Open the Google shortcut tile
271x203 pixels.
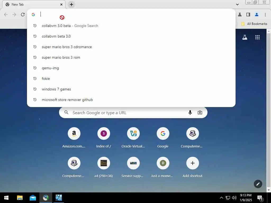point(163,138)
